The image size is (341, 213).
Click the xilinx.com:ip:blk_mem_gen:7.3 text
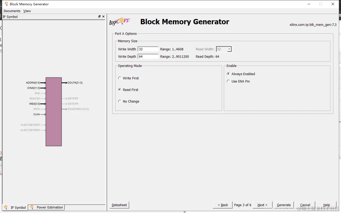click(x=313, y=25)
